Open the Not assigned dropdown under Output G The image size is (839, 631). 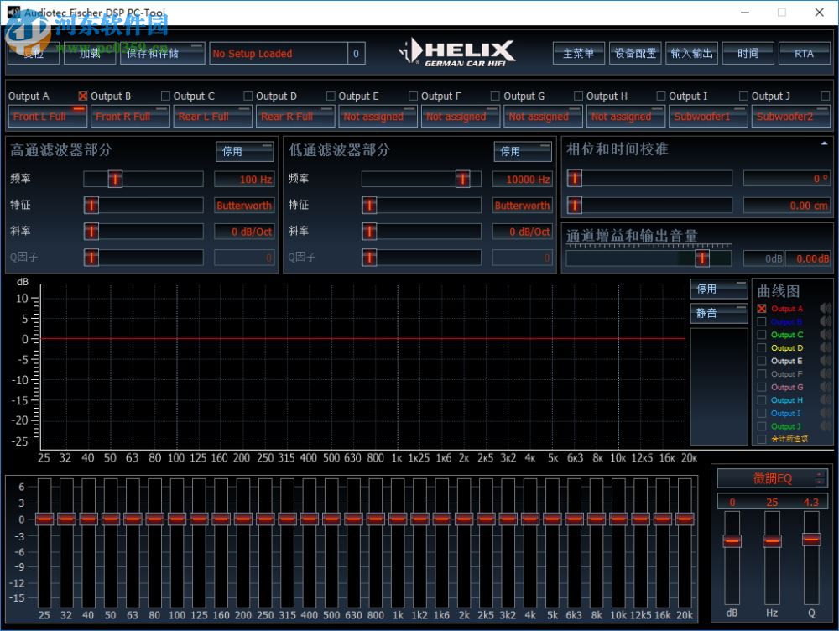point(543,116)
